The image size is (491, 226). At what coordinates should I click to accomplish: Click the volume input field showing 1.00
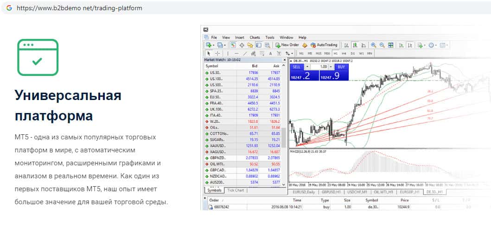319,67
